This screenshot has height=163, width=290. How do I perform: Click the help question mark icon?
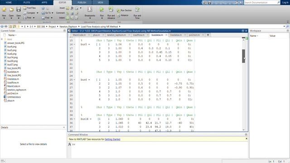241,3
